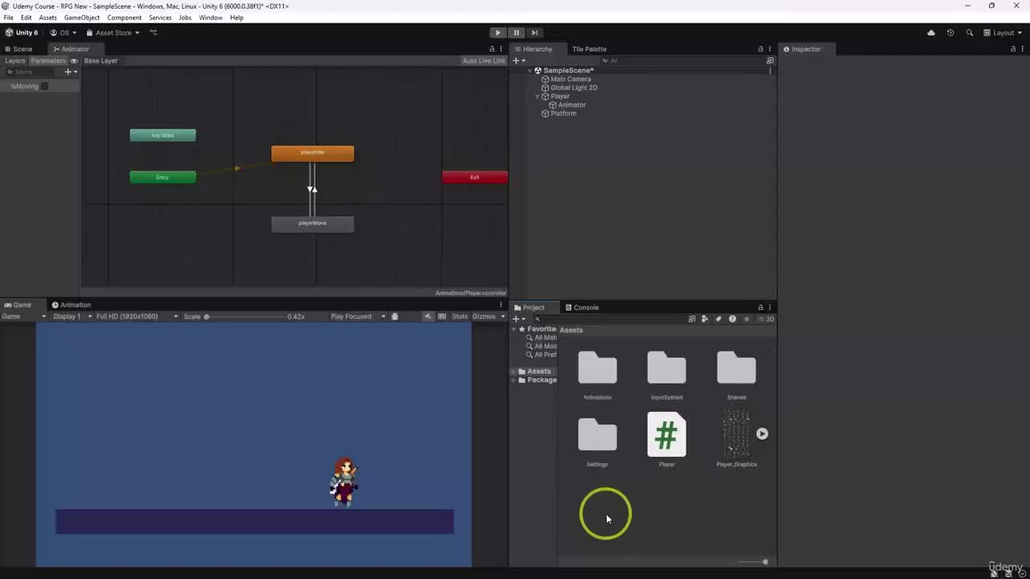The image size is (1030, 579).
Task: Select the Base Layer breadcrumb
Action: [101, 61]
